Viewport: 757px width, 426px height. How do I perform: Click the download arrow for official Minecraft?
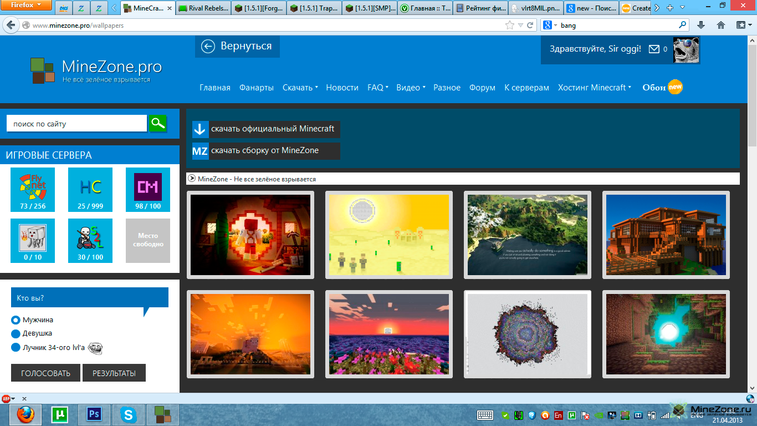click(200, 129)
